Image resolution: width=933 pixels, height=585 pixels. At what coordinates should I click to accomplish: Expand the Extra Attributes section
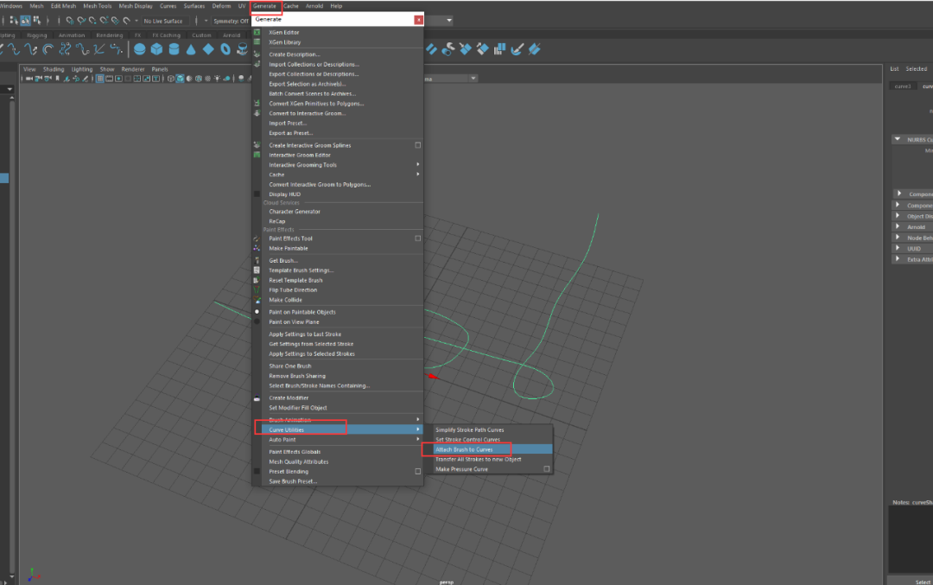point(898,258)
